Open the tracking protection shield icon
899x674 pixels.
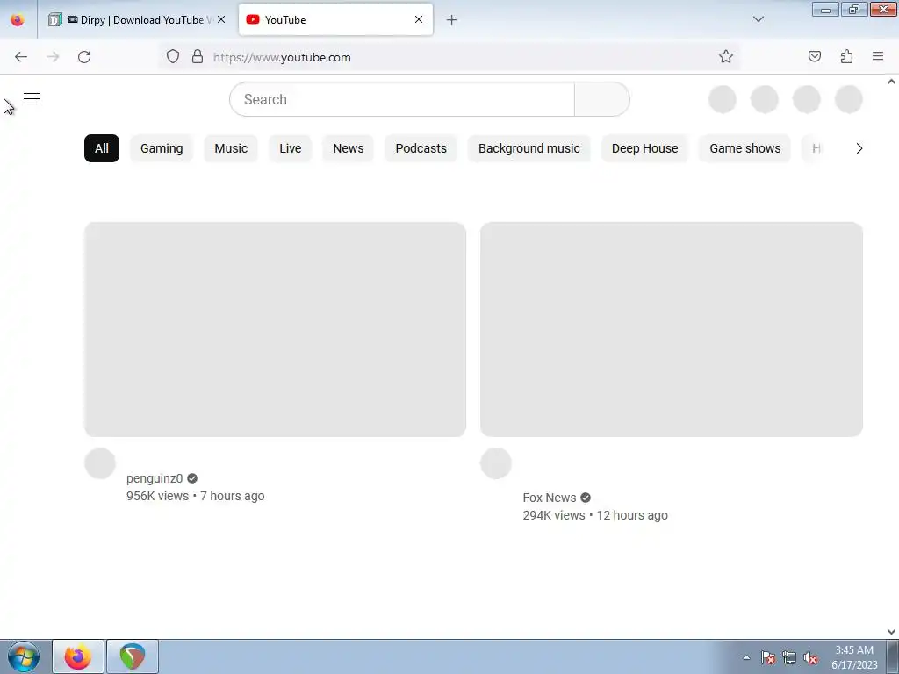click(x=173, y=57)
